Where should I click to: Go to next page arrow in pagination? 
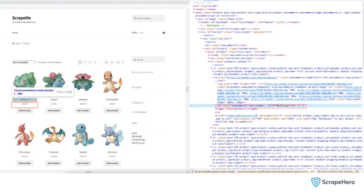click(123, 62)
